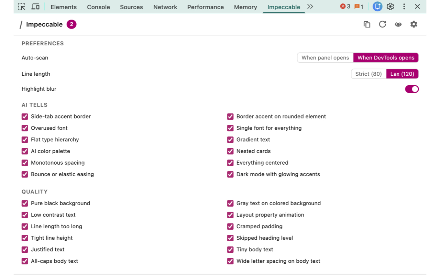Open the DevTools three-dot menu

(x=404, y=7)
